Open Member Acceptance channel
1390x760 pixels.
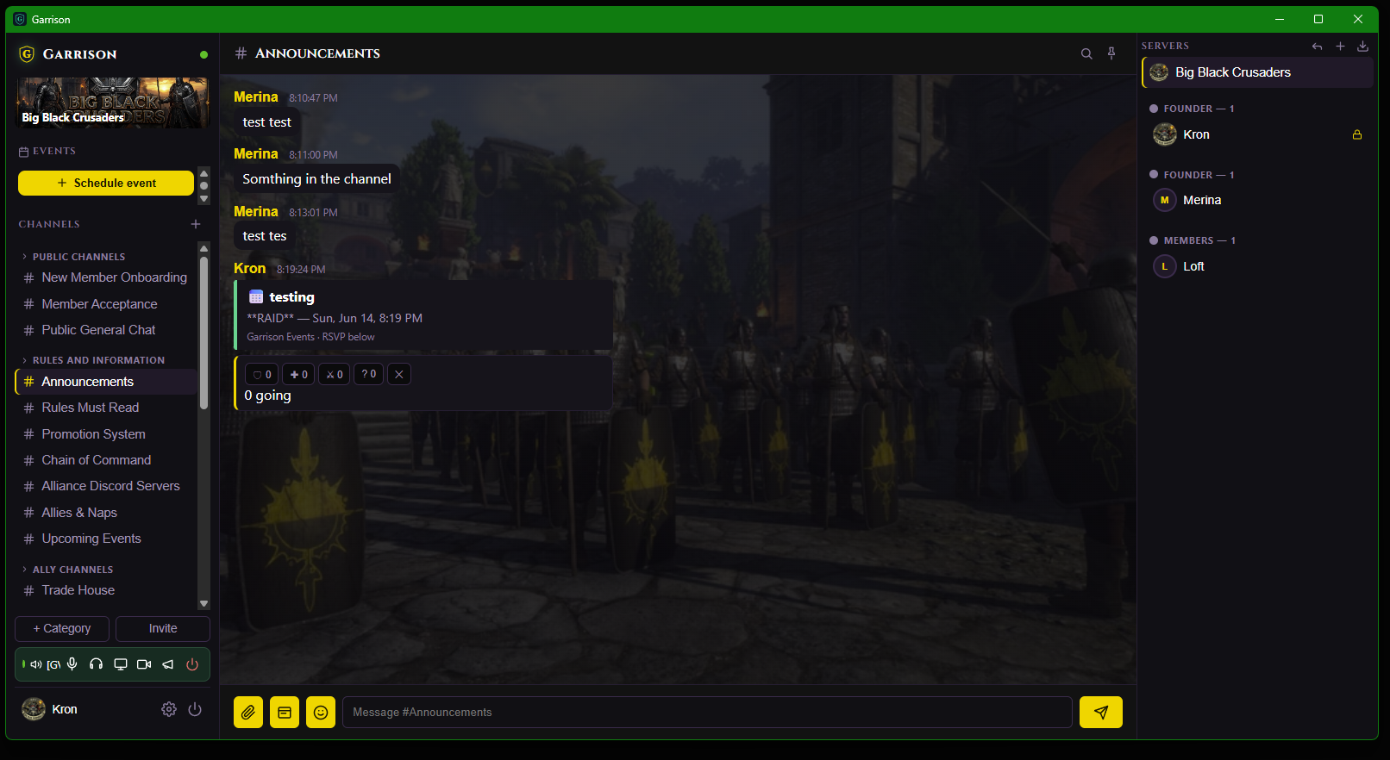tap(106, 304)
